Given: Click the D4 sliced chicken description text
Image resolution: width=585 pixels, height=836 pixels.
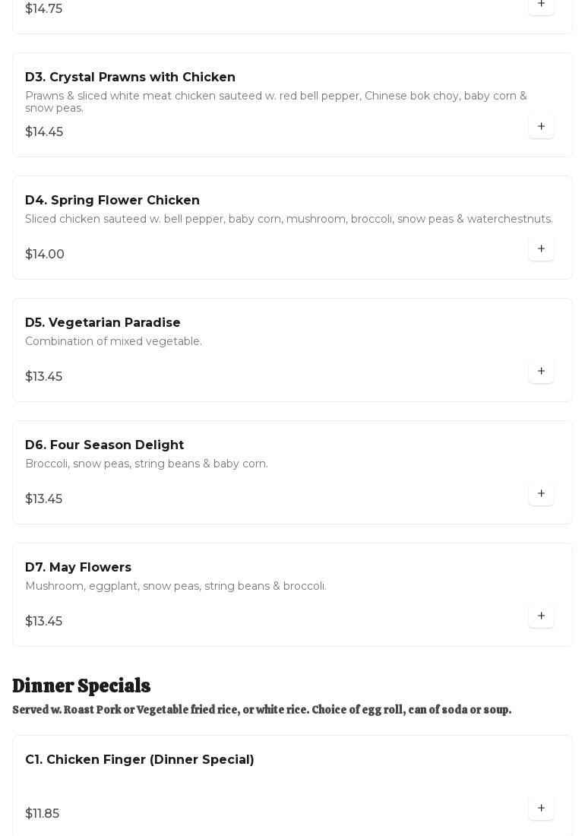Looking at the screenshot, I should [289, 219].
